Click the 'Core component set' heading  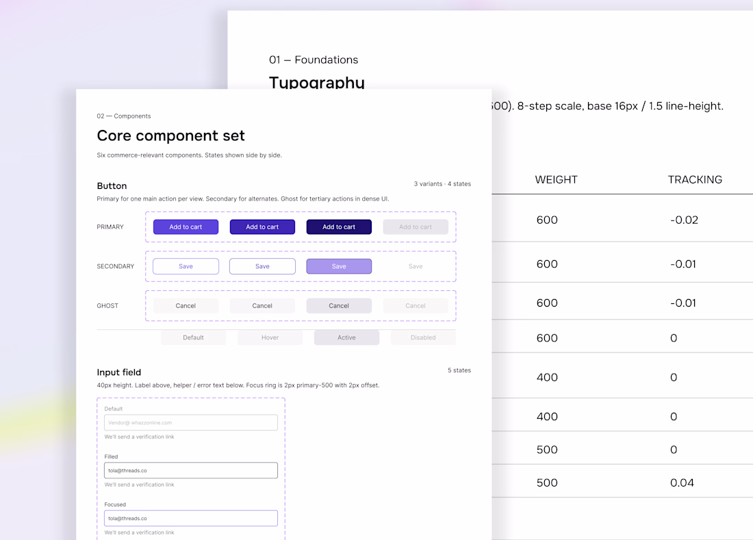click(171, 136)
